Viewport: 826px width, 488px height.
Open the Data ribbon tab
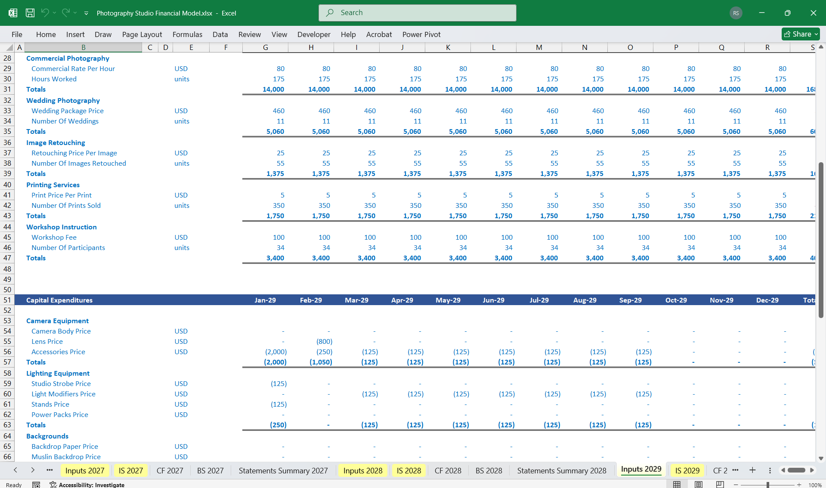point(220,34)
